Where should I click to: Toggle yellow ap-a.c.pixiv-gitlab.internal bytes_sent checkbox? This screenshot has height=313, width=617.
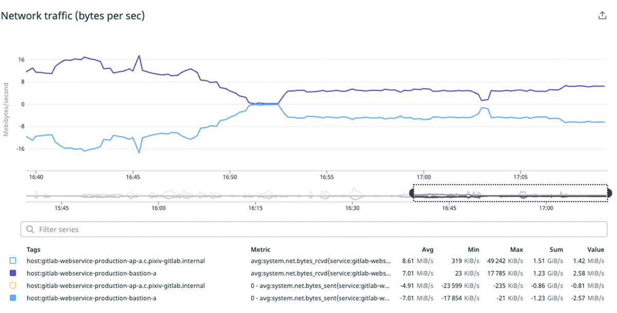pos(13,285)
